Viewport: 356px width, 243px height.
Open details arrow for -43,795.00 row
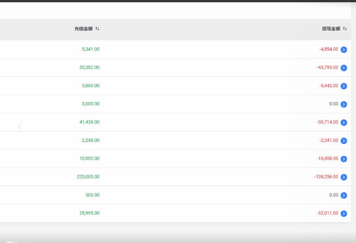(344, 68)
